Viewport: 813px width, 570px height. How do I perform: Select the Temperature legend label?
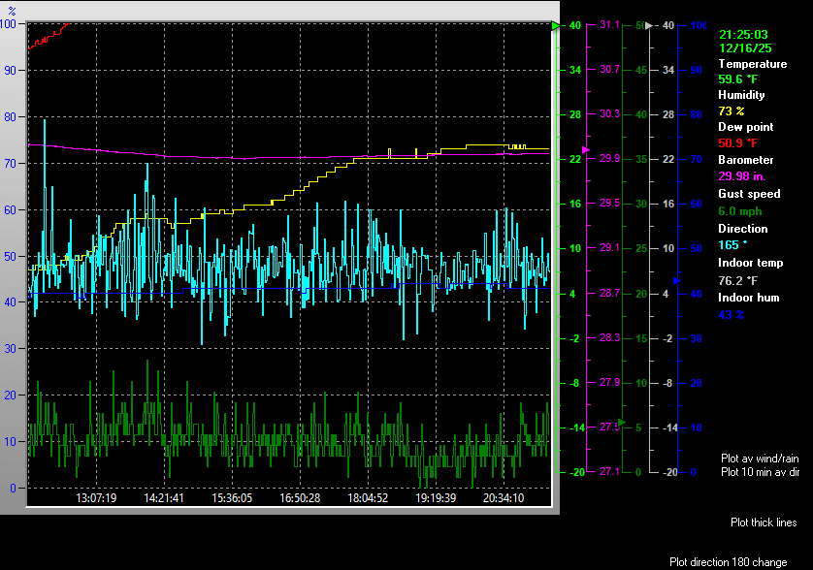tap(752, 64)
